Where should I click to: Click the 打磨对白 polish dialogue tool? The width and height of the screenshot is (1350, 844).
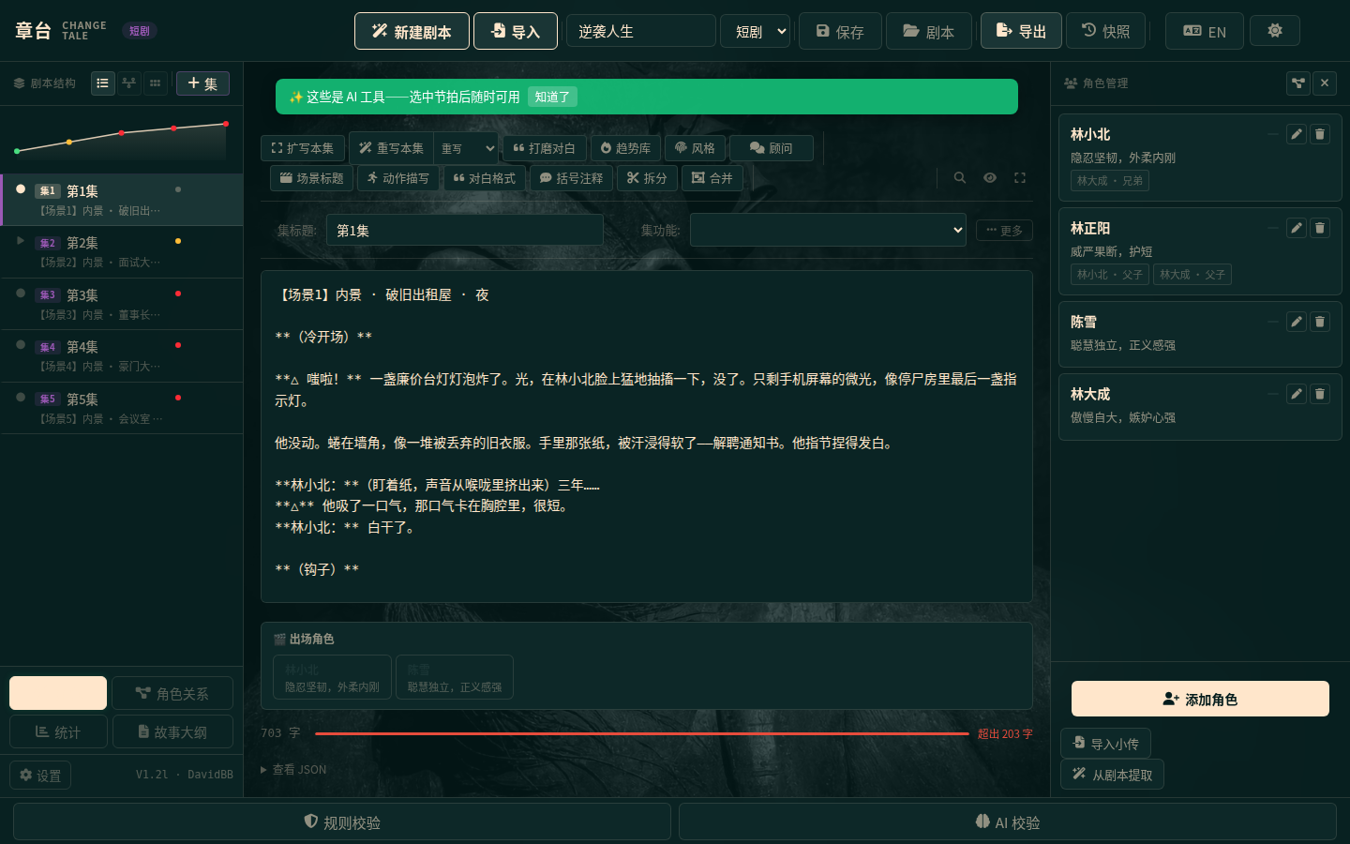(545, 148)
